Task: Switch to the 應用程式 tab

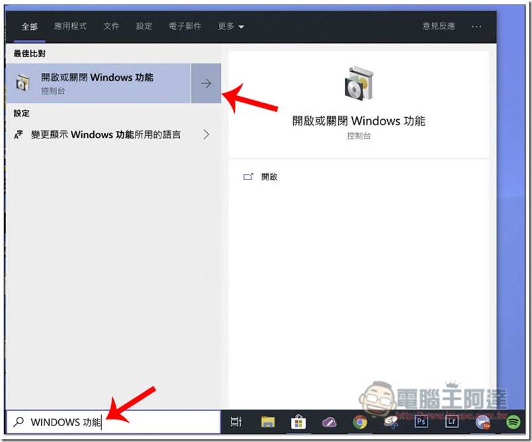Action: point(70,26)
